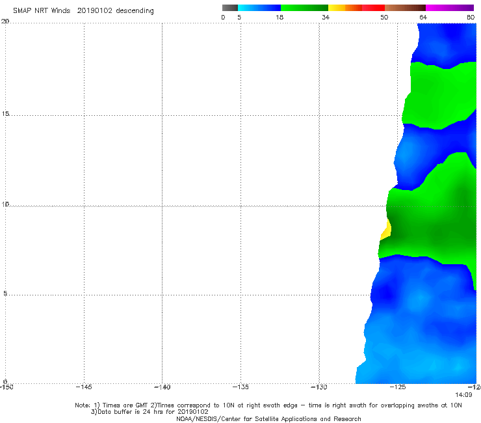
Task: Click the longitude axis label '-130'
Action: pos(319,387)
